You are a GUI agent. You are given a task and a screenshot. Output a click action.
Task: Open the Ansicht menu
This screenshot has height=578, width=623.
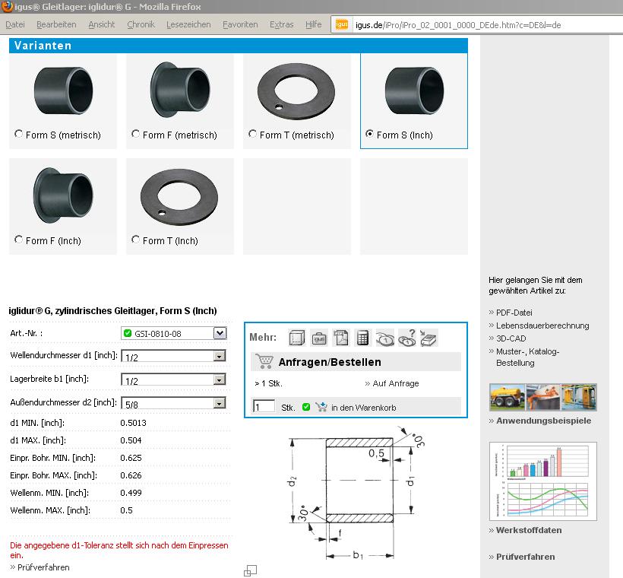click(102, 24)
